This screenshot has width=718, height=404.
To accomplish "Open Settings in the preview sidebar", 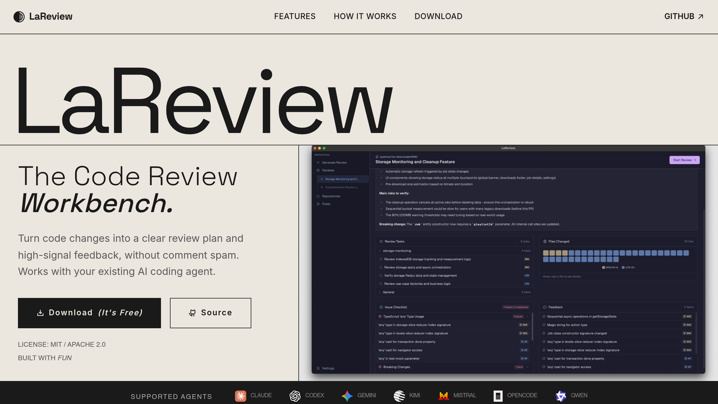I will (328, 368).
